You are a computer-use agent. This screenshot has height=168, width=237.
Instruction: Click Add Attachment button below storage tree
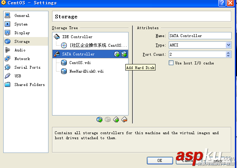[x=99, y=120]
